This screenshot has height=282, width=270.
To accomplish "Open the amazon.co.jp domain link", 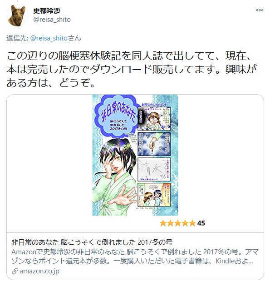I will 39,271.
